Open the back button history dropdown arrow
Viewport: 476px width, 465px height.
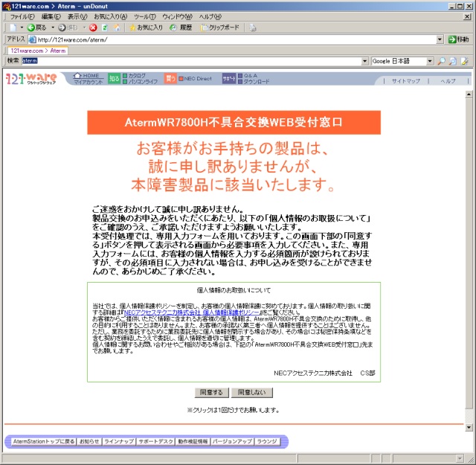[53, 28]
